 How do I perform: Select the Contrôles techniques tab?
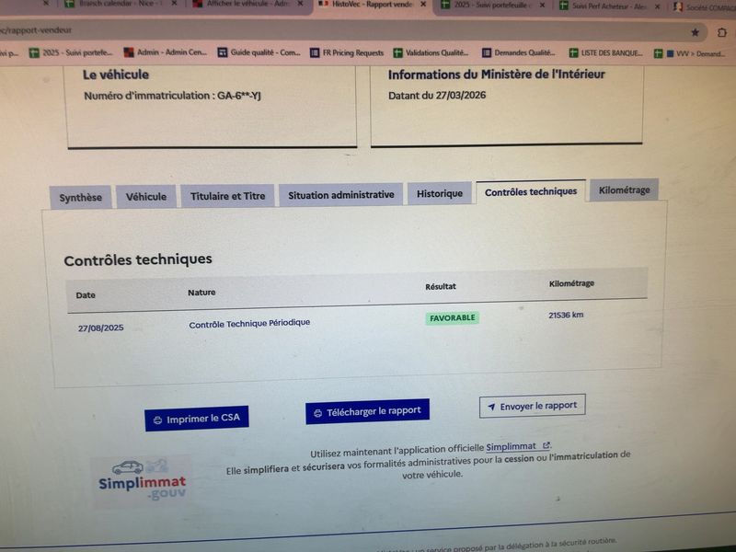point(531,191)
